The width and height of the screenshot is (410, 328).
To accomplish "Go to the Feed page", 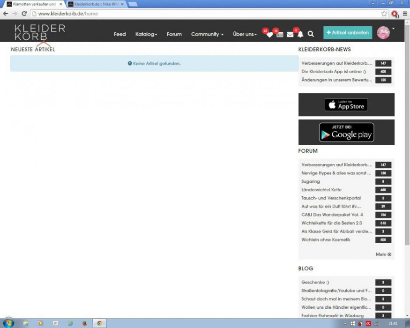I will 120,34.
